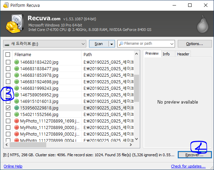Image resolution: width=214 pixels, height=170 pixels.
Task: Click the drive icon in drive selector
Action: click(7, 44)
